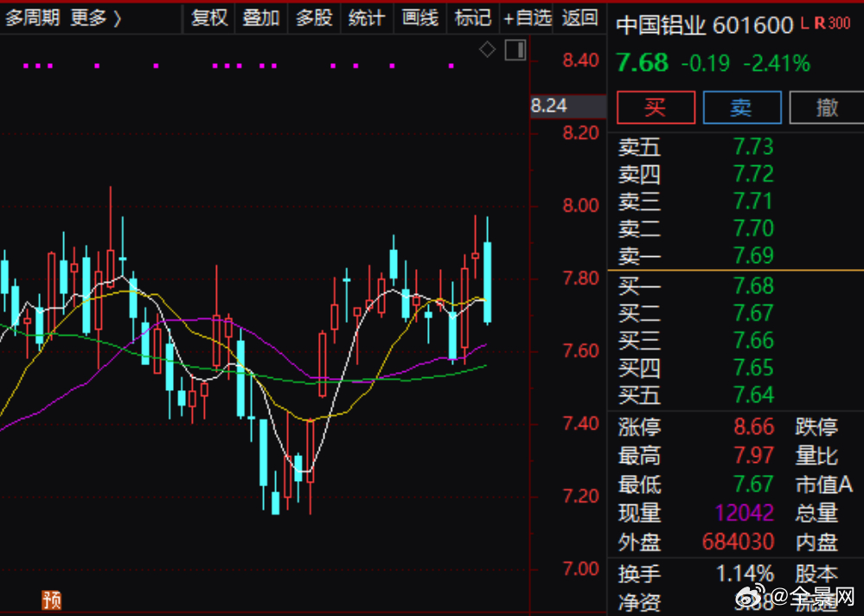Select 叠加 overlay in the toolbar
The image size is (864, 616).
(x=261, y=18)
